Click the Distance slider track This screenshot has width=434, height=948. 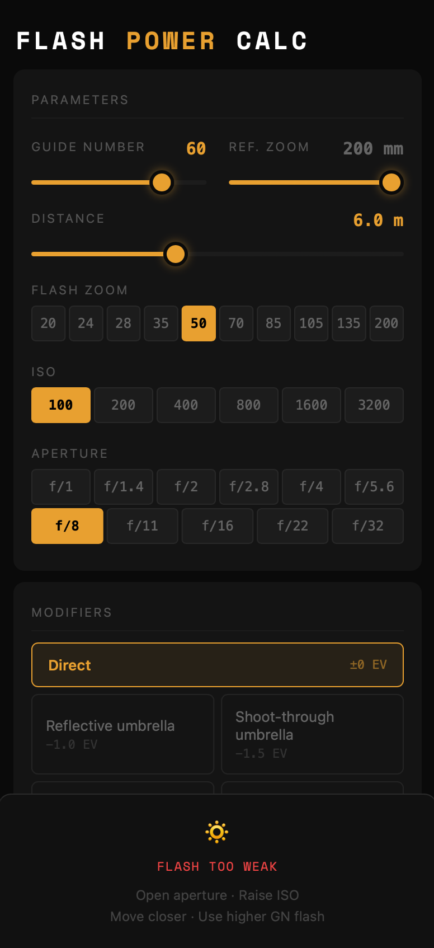pos(291,254)
